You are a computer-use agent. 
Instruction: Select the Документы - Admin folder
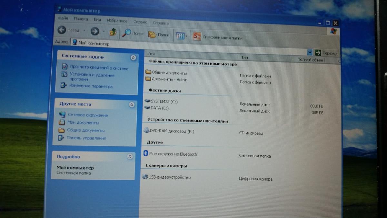pos(166,79)
